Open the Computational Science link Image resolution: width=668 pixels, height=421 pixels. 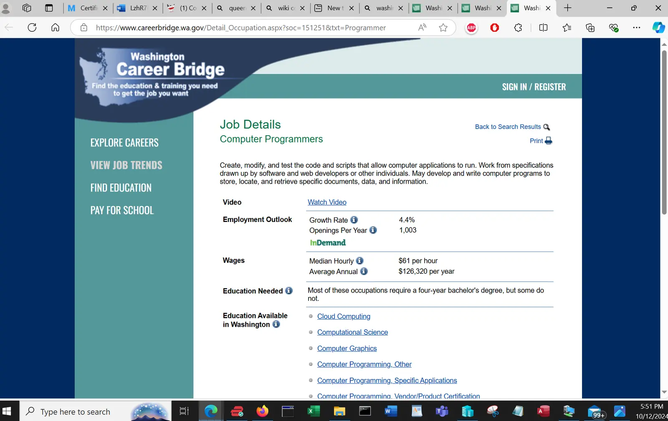point(352,332)
